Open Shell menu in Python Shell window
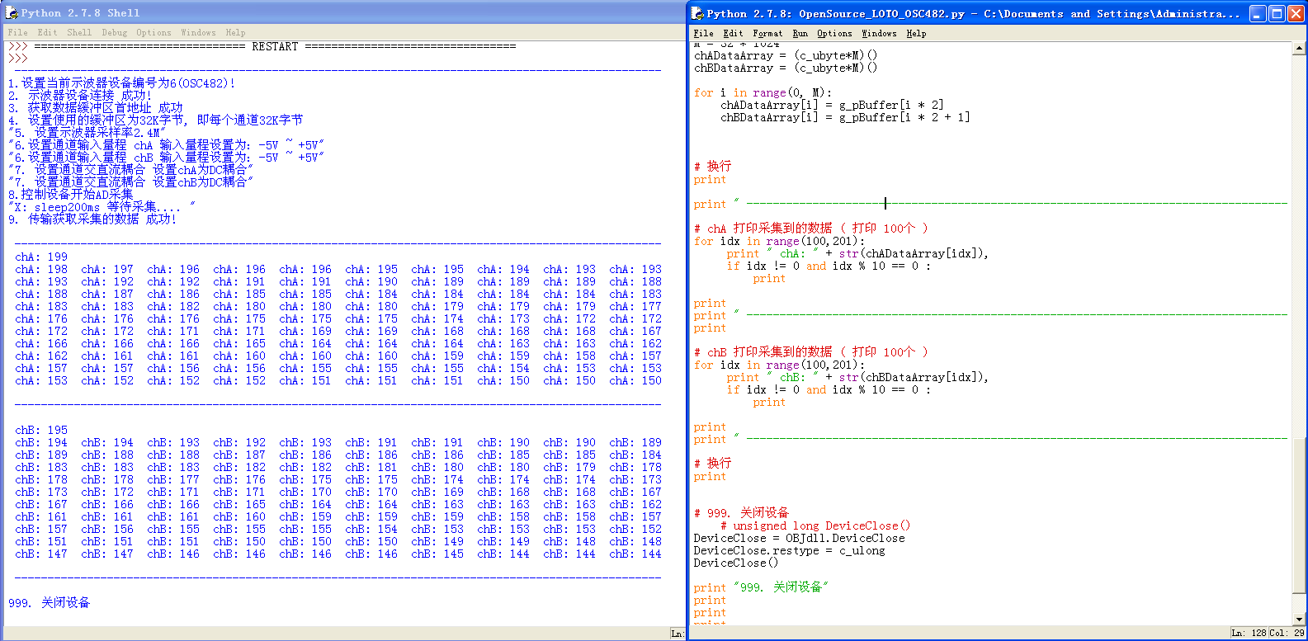 point(79,33)
